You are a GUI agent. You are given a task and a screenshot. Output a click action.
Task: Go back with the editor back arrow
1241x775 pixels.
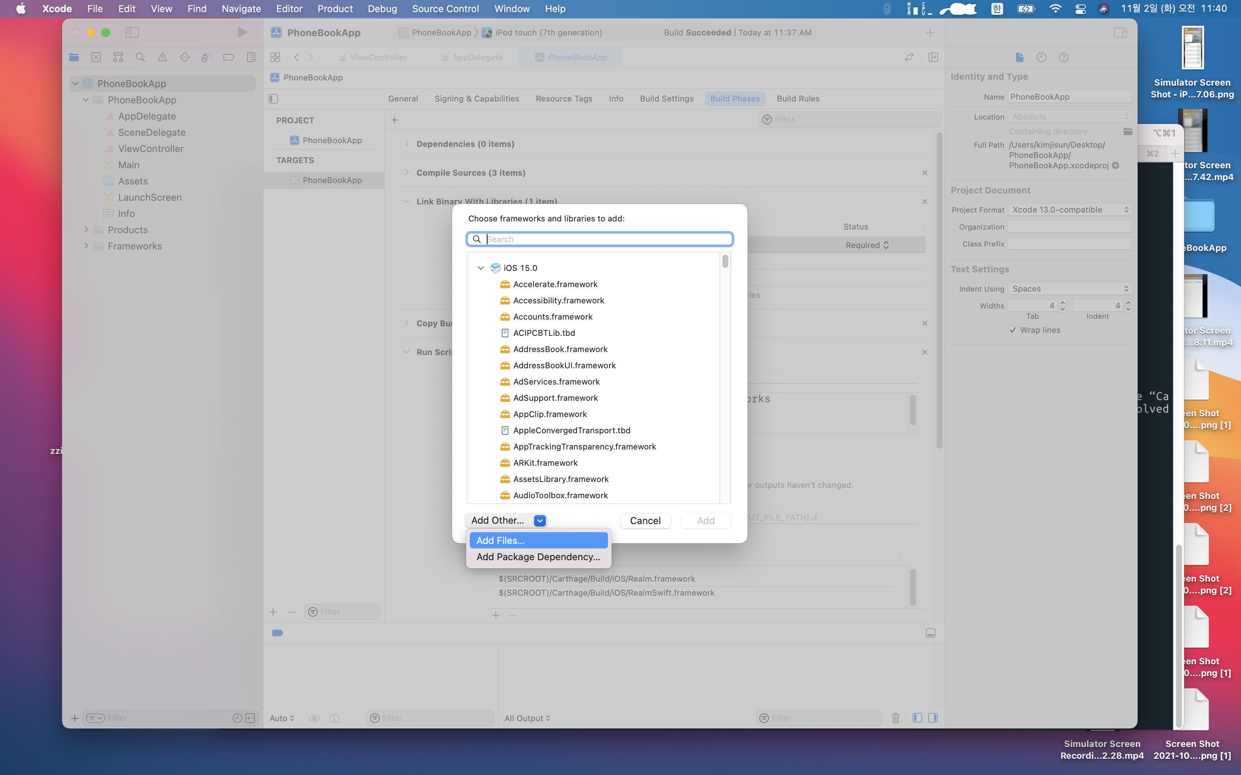[x=297, y=58]
